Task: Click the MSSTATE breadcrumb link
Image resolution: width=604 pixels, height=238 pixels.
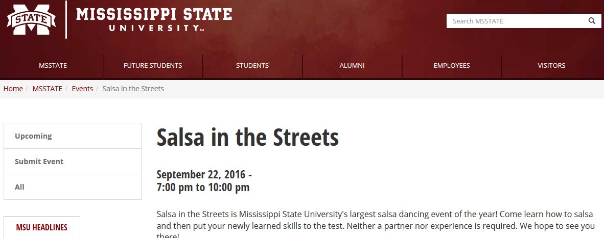Action: coord(48,89)
